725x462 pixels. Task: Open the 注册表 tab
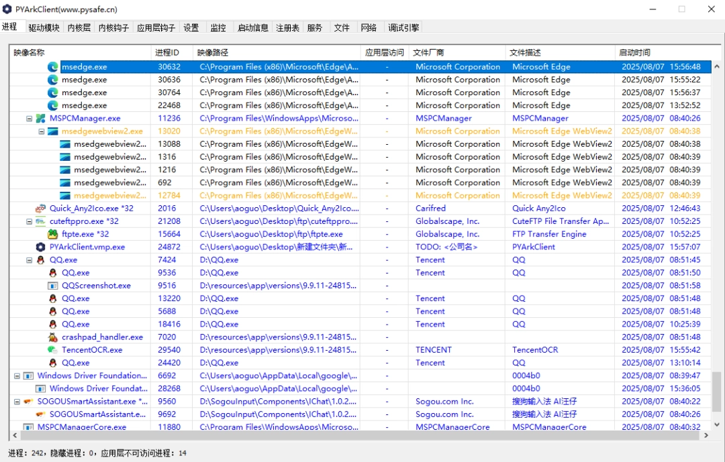287,27
